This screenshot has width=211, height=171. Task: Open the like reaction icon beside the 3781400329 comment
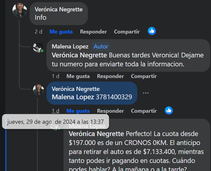coord(169,111)
